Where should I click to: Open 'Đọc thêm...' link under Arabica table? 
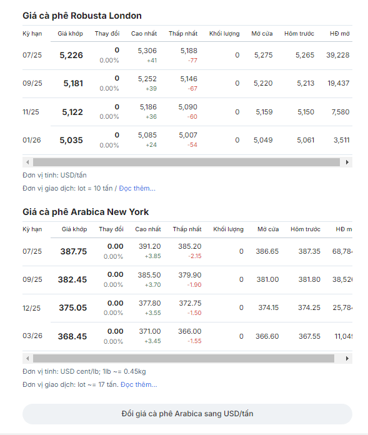click(139, 384)
